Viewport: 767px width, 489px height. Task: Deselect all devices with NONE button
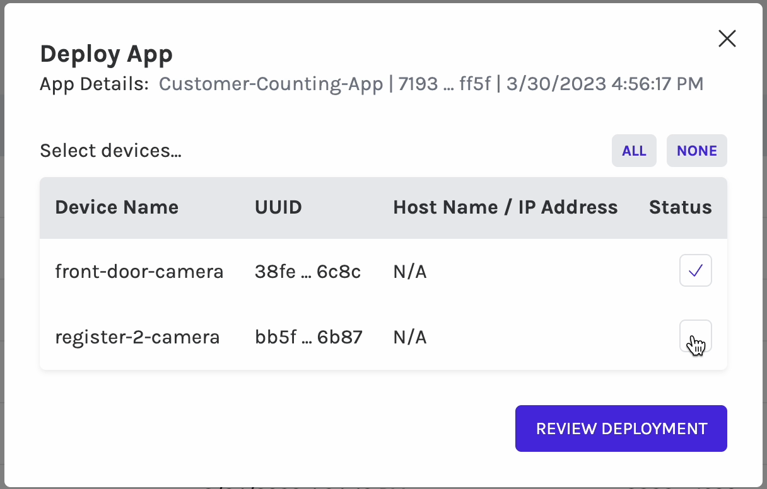pyautogui.click(x=696, y=151)
